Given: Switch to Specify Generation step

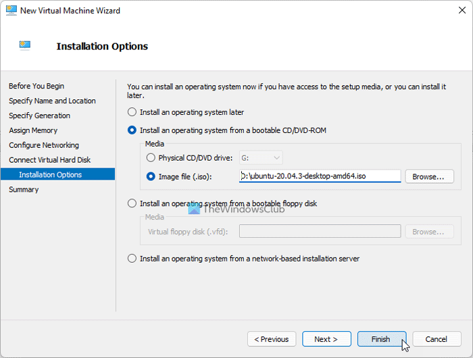Looking at the screenshot, I should pos(39,116).
